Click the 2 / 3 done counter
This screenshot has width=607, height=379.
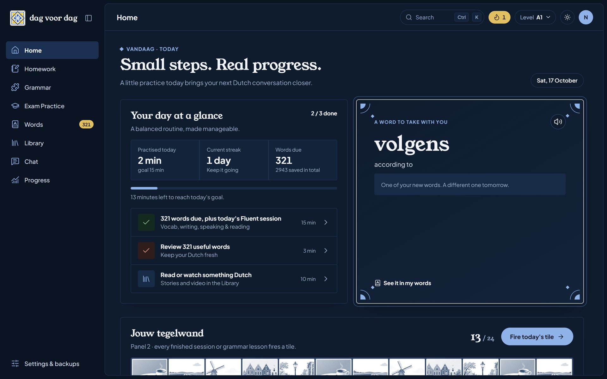(324, 113)
